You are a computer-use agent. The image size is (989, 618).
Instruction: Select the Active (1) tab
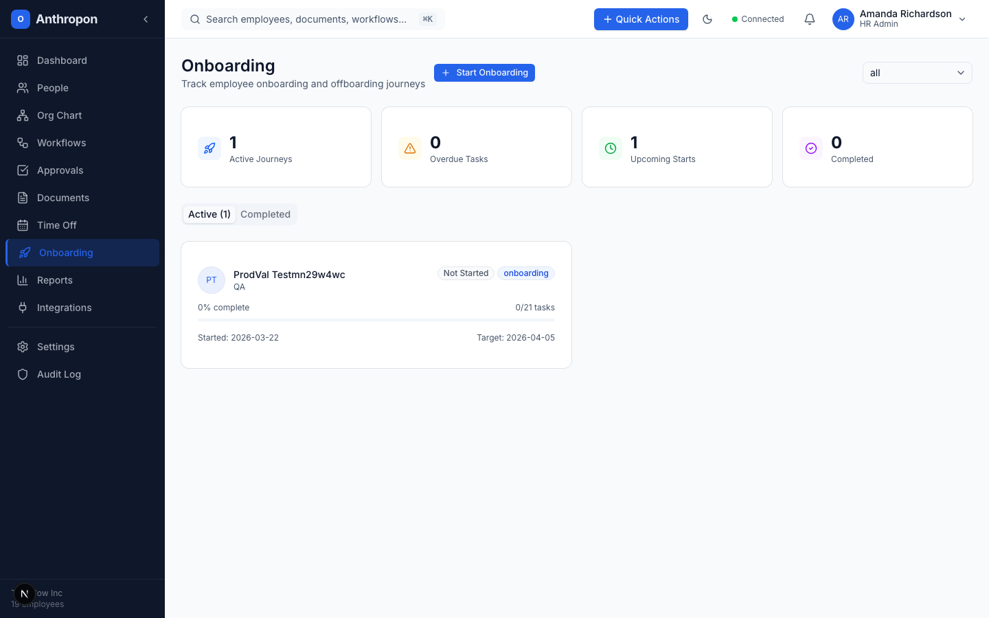(x=209, y=214)
